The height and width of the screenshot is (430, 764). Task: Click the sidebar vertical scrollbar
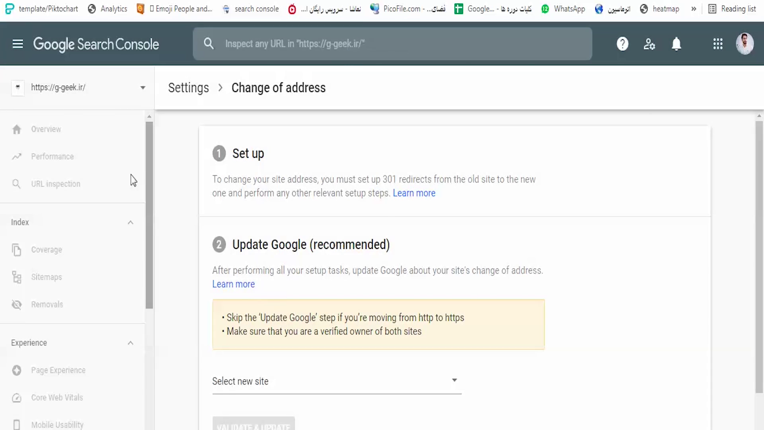click(x=149, y=215)
